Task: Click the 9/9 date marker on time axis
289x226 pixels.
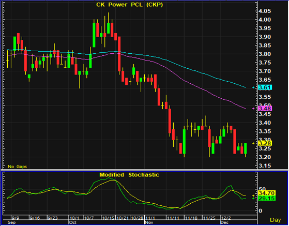Action: click(16, 218)
